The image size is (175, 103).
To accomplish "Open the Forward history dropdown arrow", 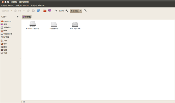I will (24, 11).
